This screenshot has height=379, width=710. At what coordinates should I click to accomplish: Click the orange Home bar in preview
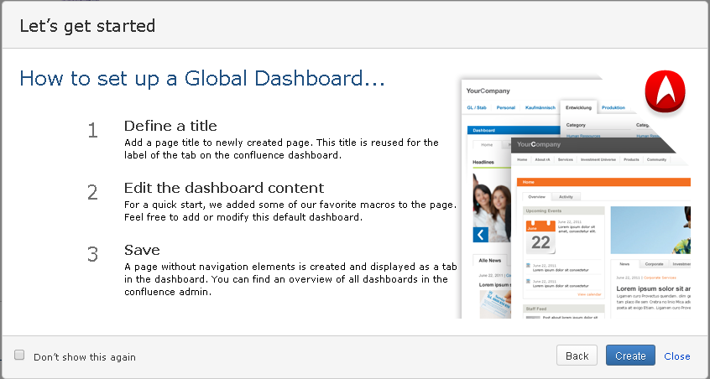pyautogui.click(x=603, y=181)
